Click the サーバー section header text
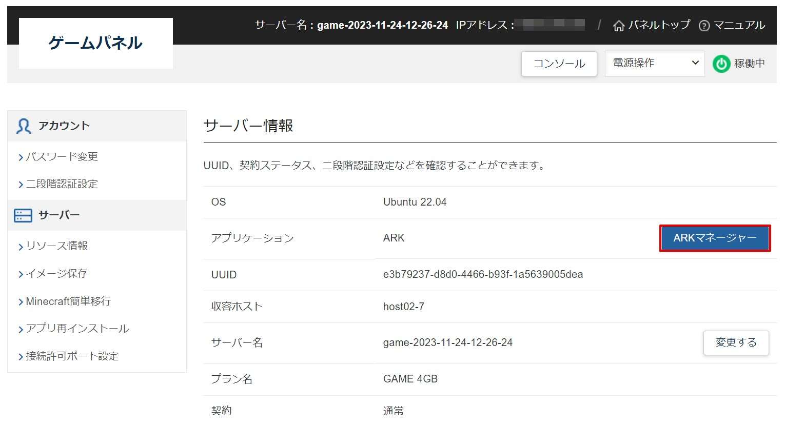 point(59,215)
